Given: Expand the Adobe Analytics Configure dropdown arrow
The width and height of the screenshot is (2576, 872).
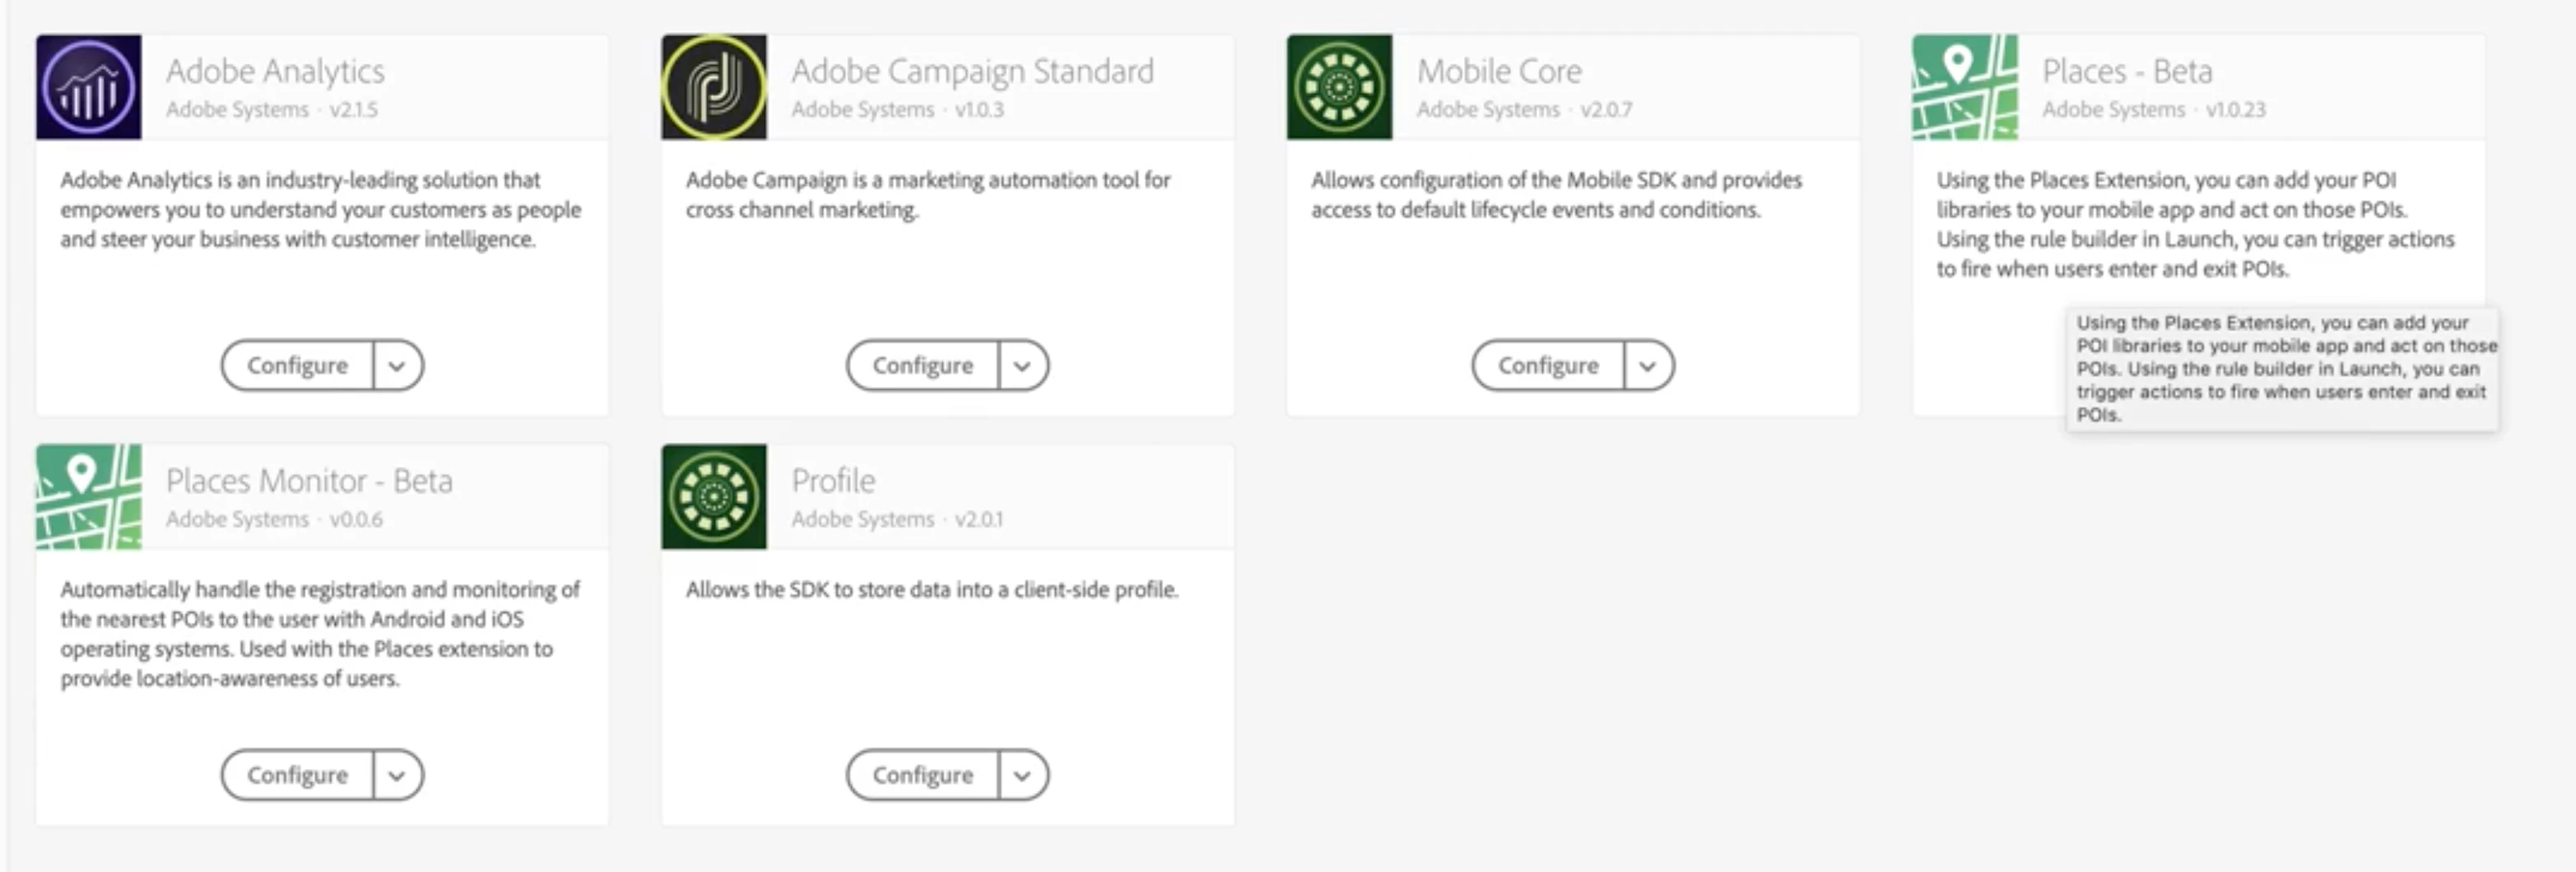Looking at the screenshot, I should coord(397,366).
